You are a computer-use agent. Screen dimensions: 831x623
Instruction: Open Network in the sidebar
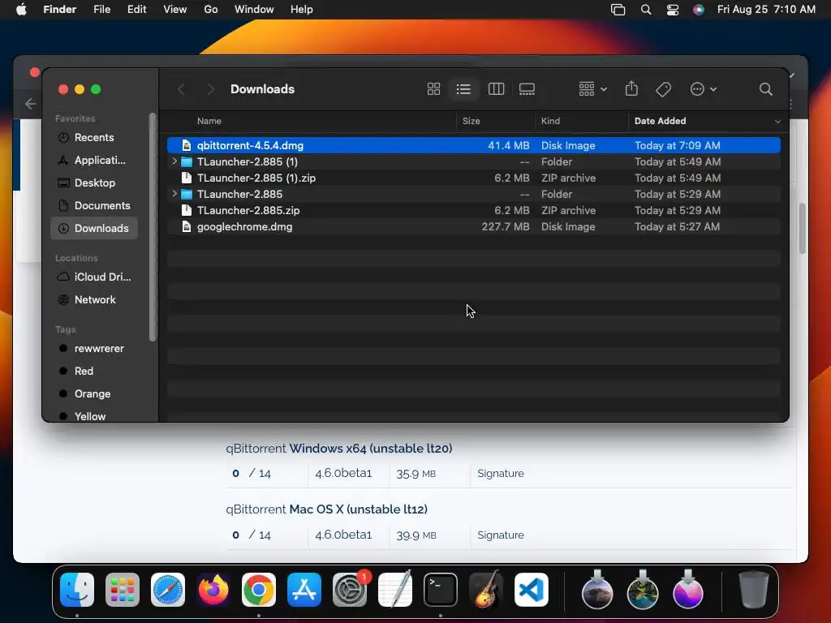(94, 300)
